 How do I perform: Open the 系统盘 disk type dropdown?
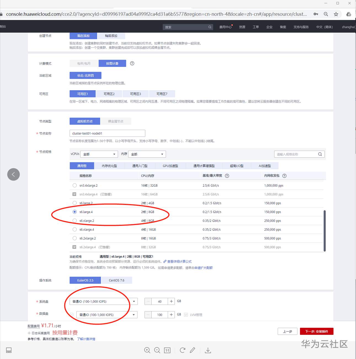(x=103, y=302)
